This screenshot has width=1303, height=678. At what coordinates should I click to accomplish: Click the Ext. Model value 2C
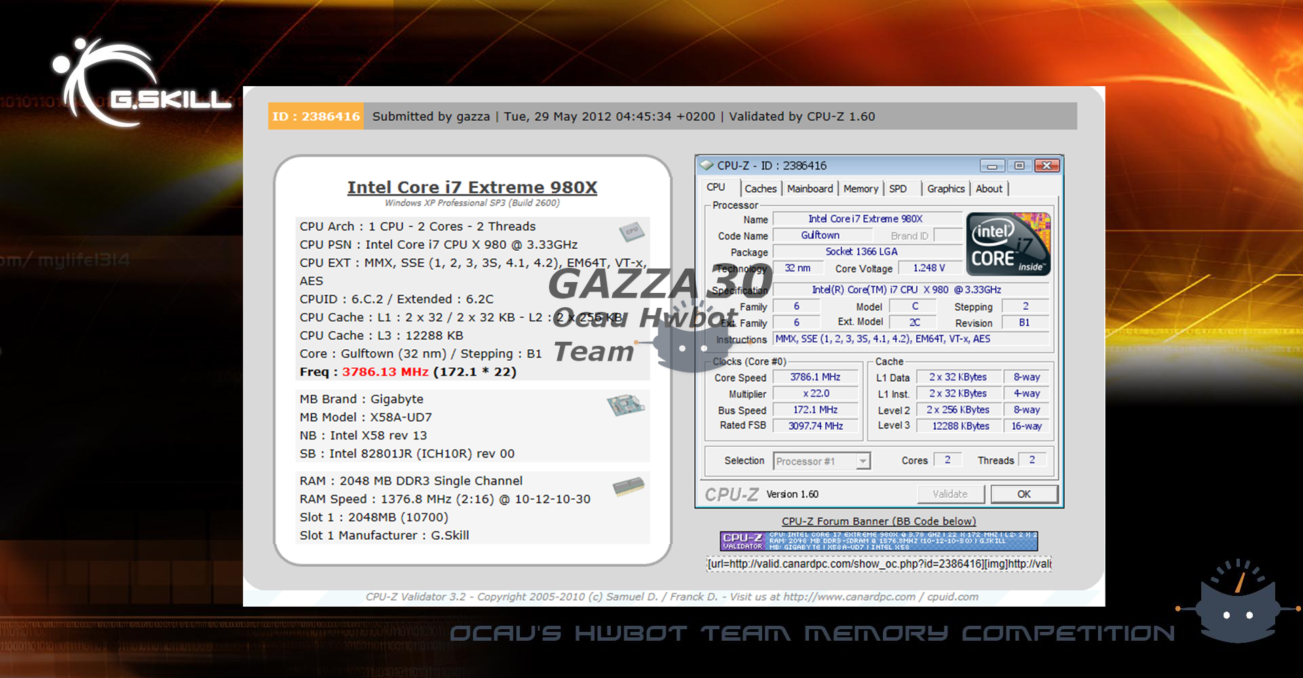point(914,322)
